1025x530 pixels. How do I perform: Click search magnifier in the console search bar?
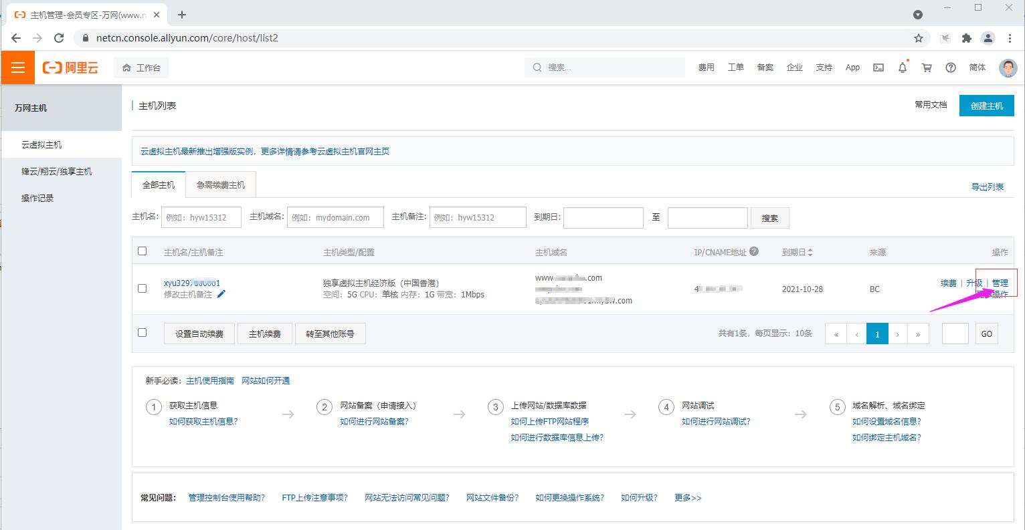point(537,68)
